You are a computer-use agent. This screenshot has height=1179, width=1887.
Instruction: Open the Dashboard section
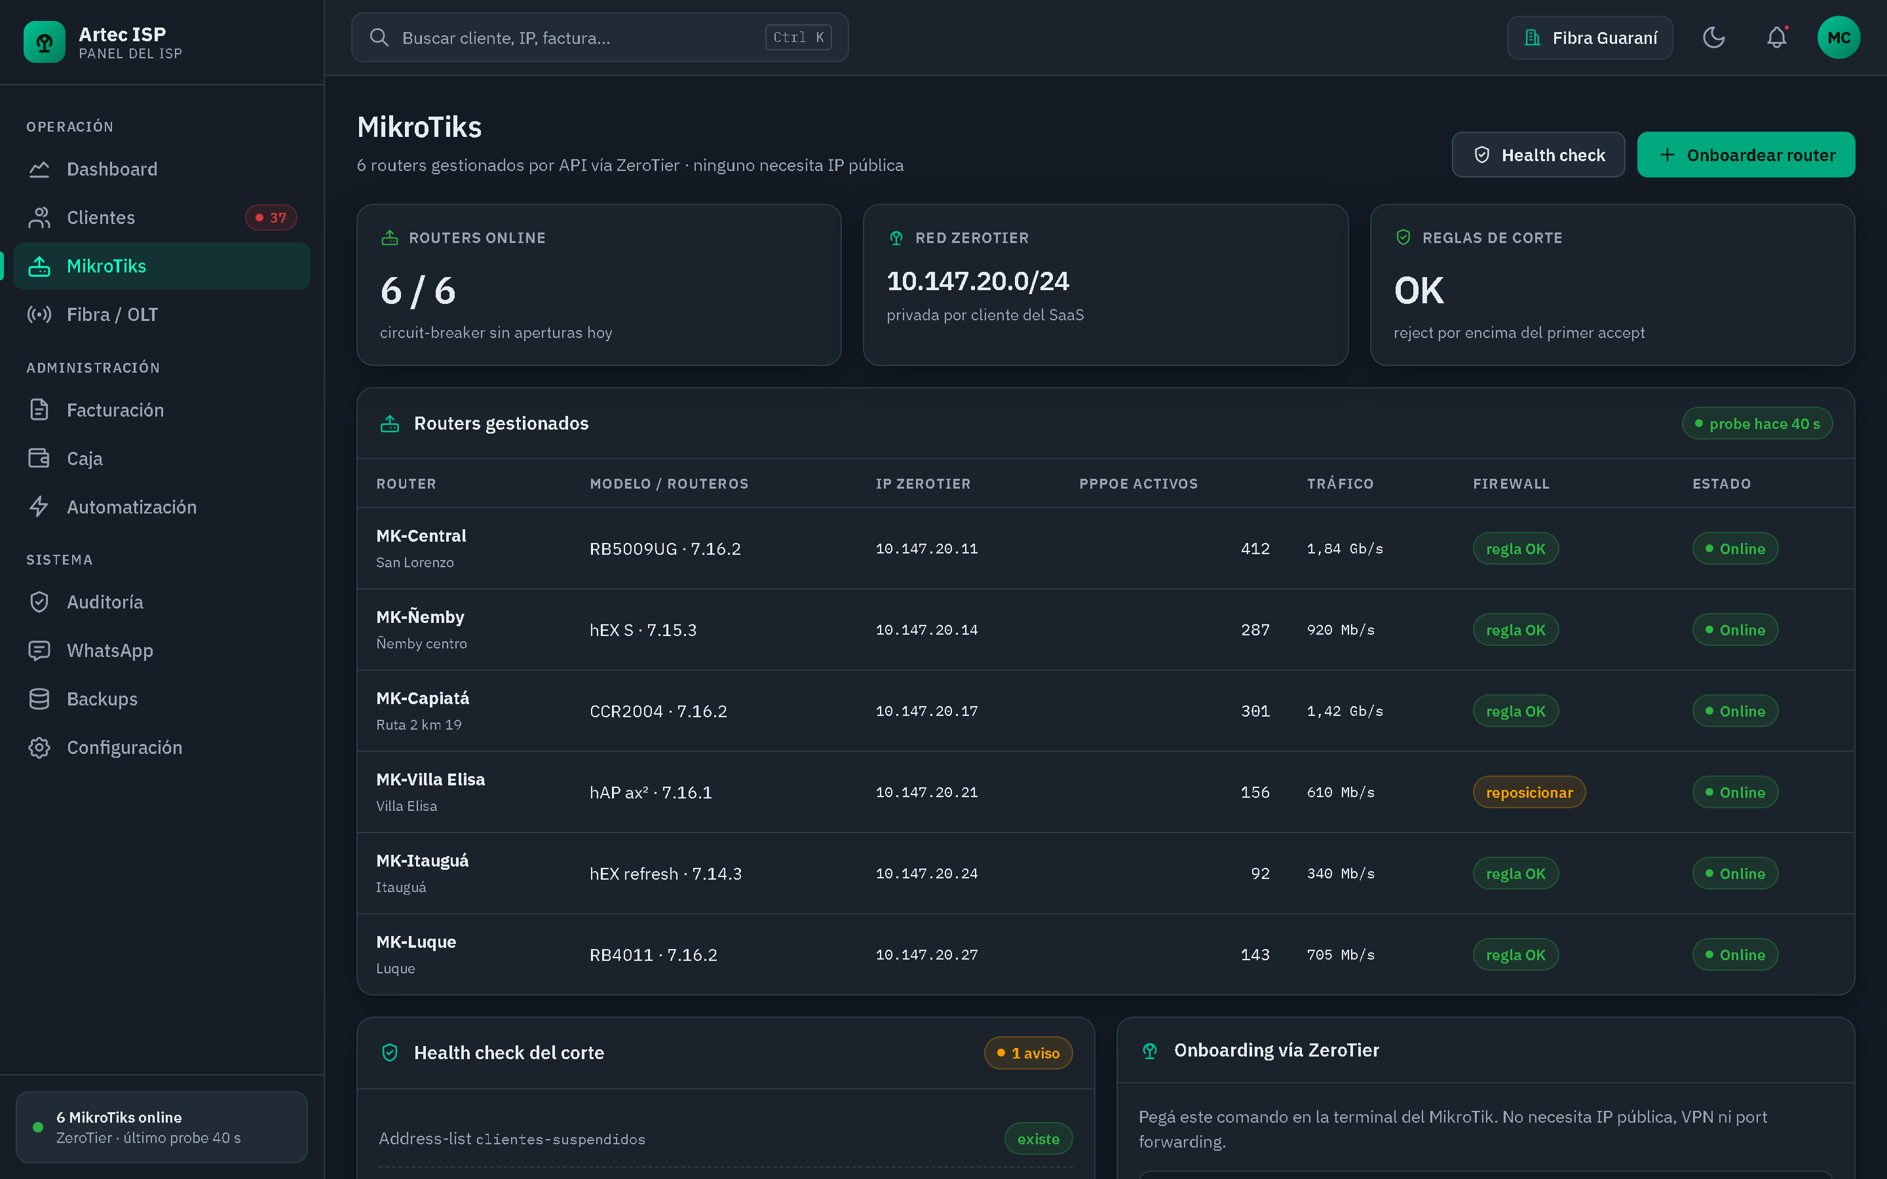coord(162,169)
